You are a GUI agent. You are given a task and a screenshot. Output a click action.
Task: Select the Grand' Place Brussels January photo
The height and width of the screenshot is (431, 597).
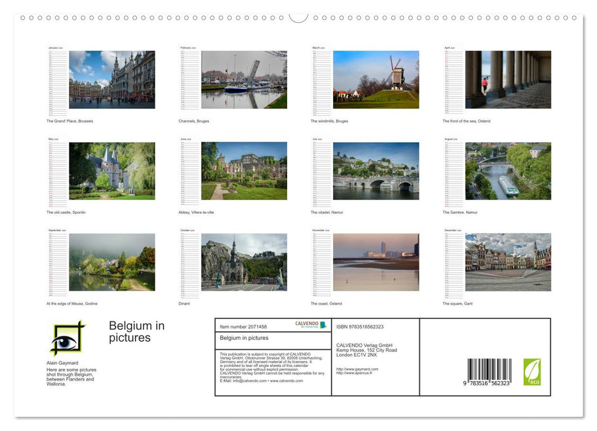coord(112,79)
